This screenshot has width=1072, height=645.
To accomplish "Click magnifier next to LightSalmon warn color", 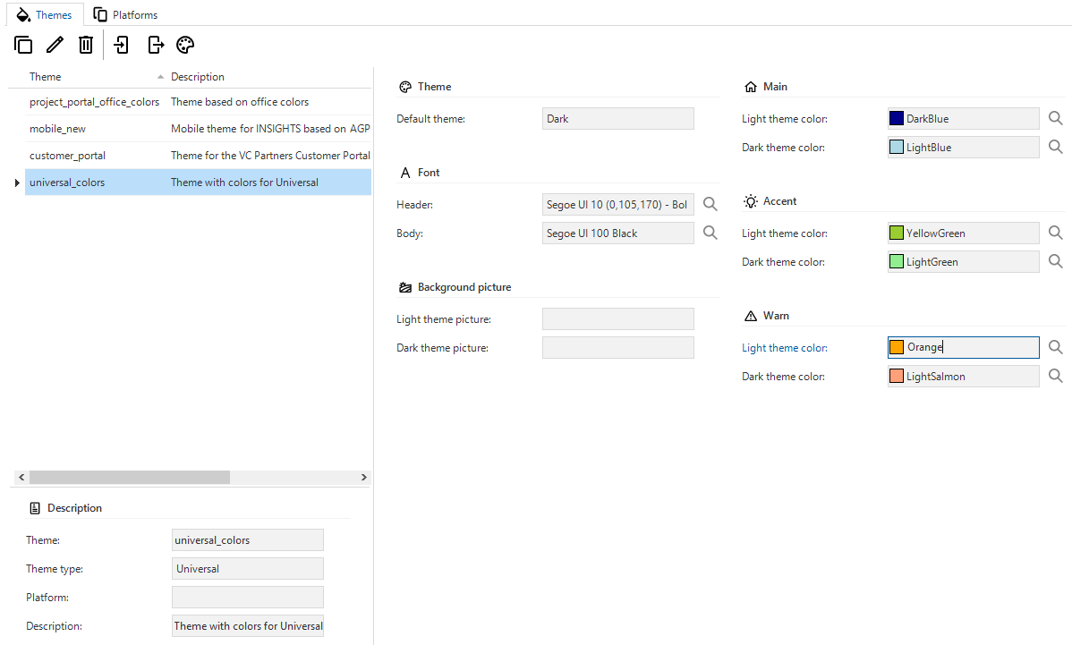I will pyautogui.click(x=1055, y=377).
